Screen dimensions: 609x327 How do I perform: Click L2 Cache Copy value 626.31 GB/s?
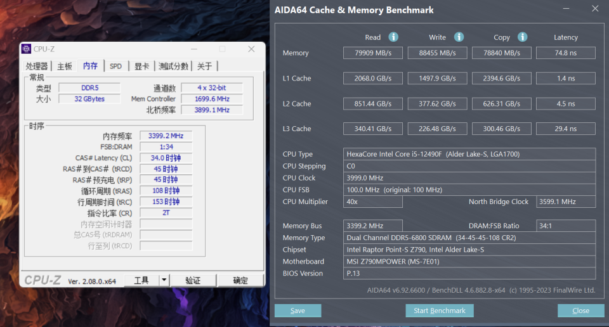501,103
